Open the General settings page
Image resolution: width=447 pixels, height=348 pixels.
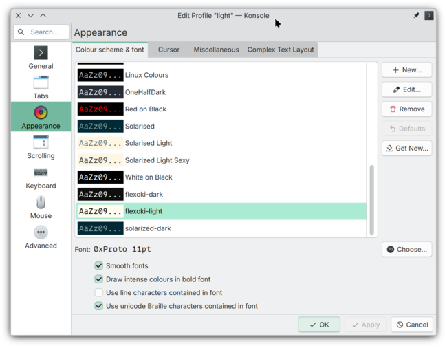click(x=41, y=57)
